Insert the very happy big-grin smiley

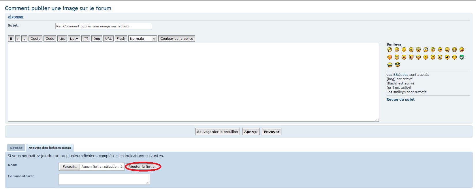point(390,50)
